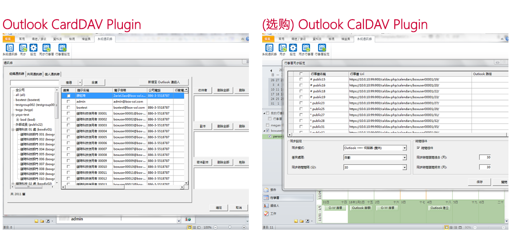Viewport: 512px width, 239px height.
Task: Click the address book search input field
Action: pyautogui.click(x=35, y=83)
